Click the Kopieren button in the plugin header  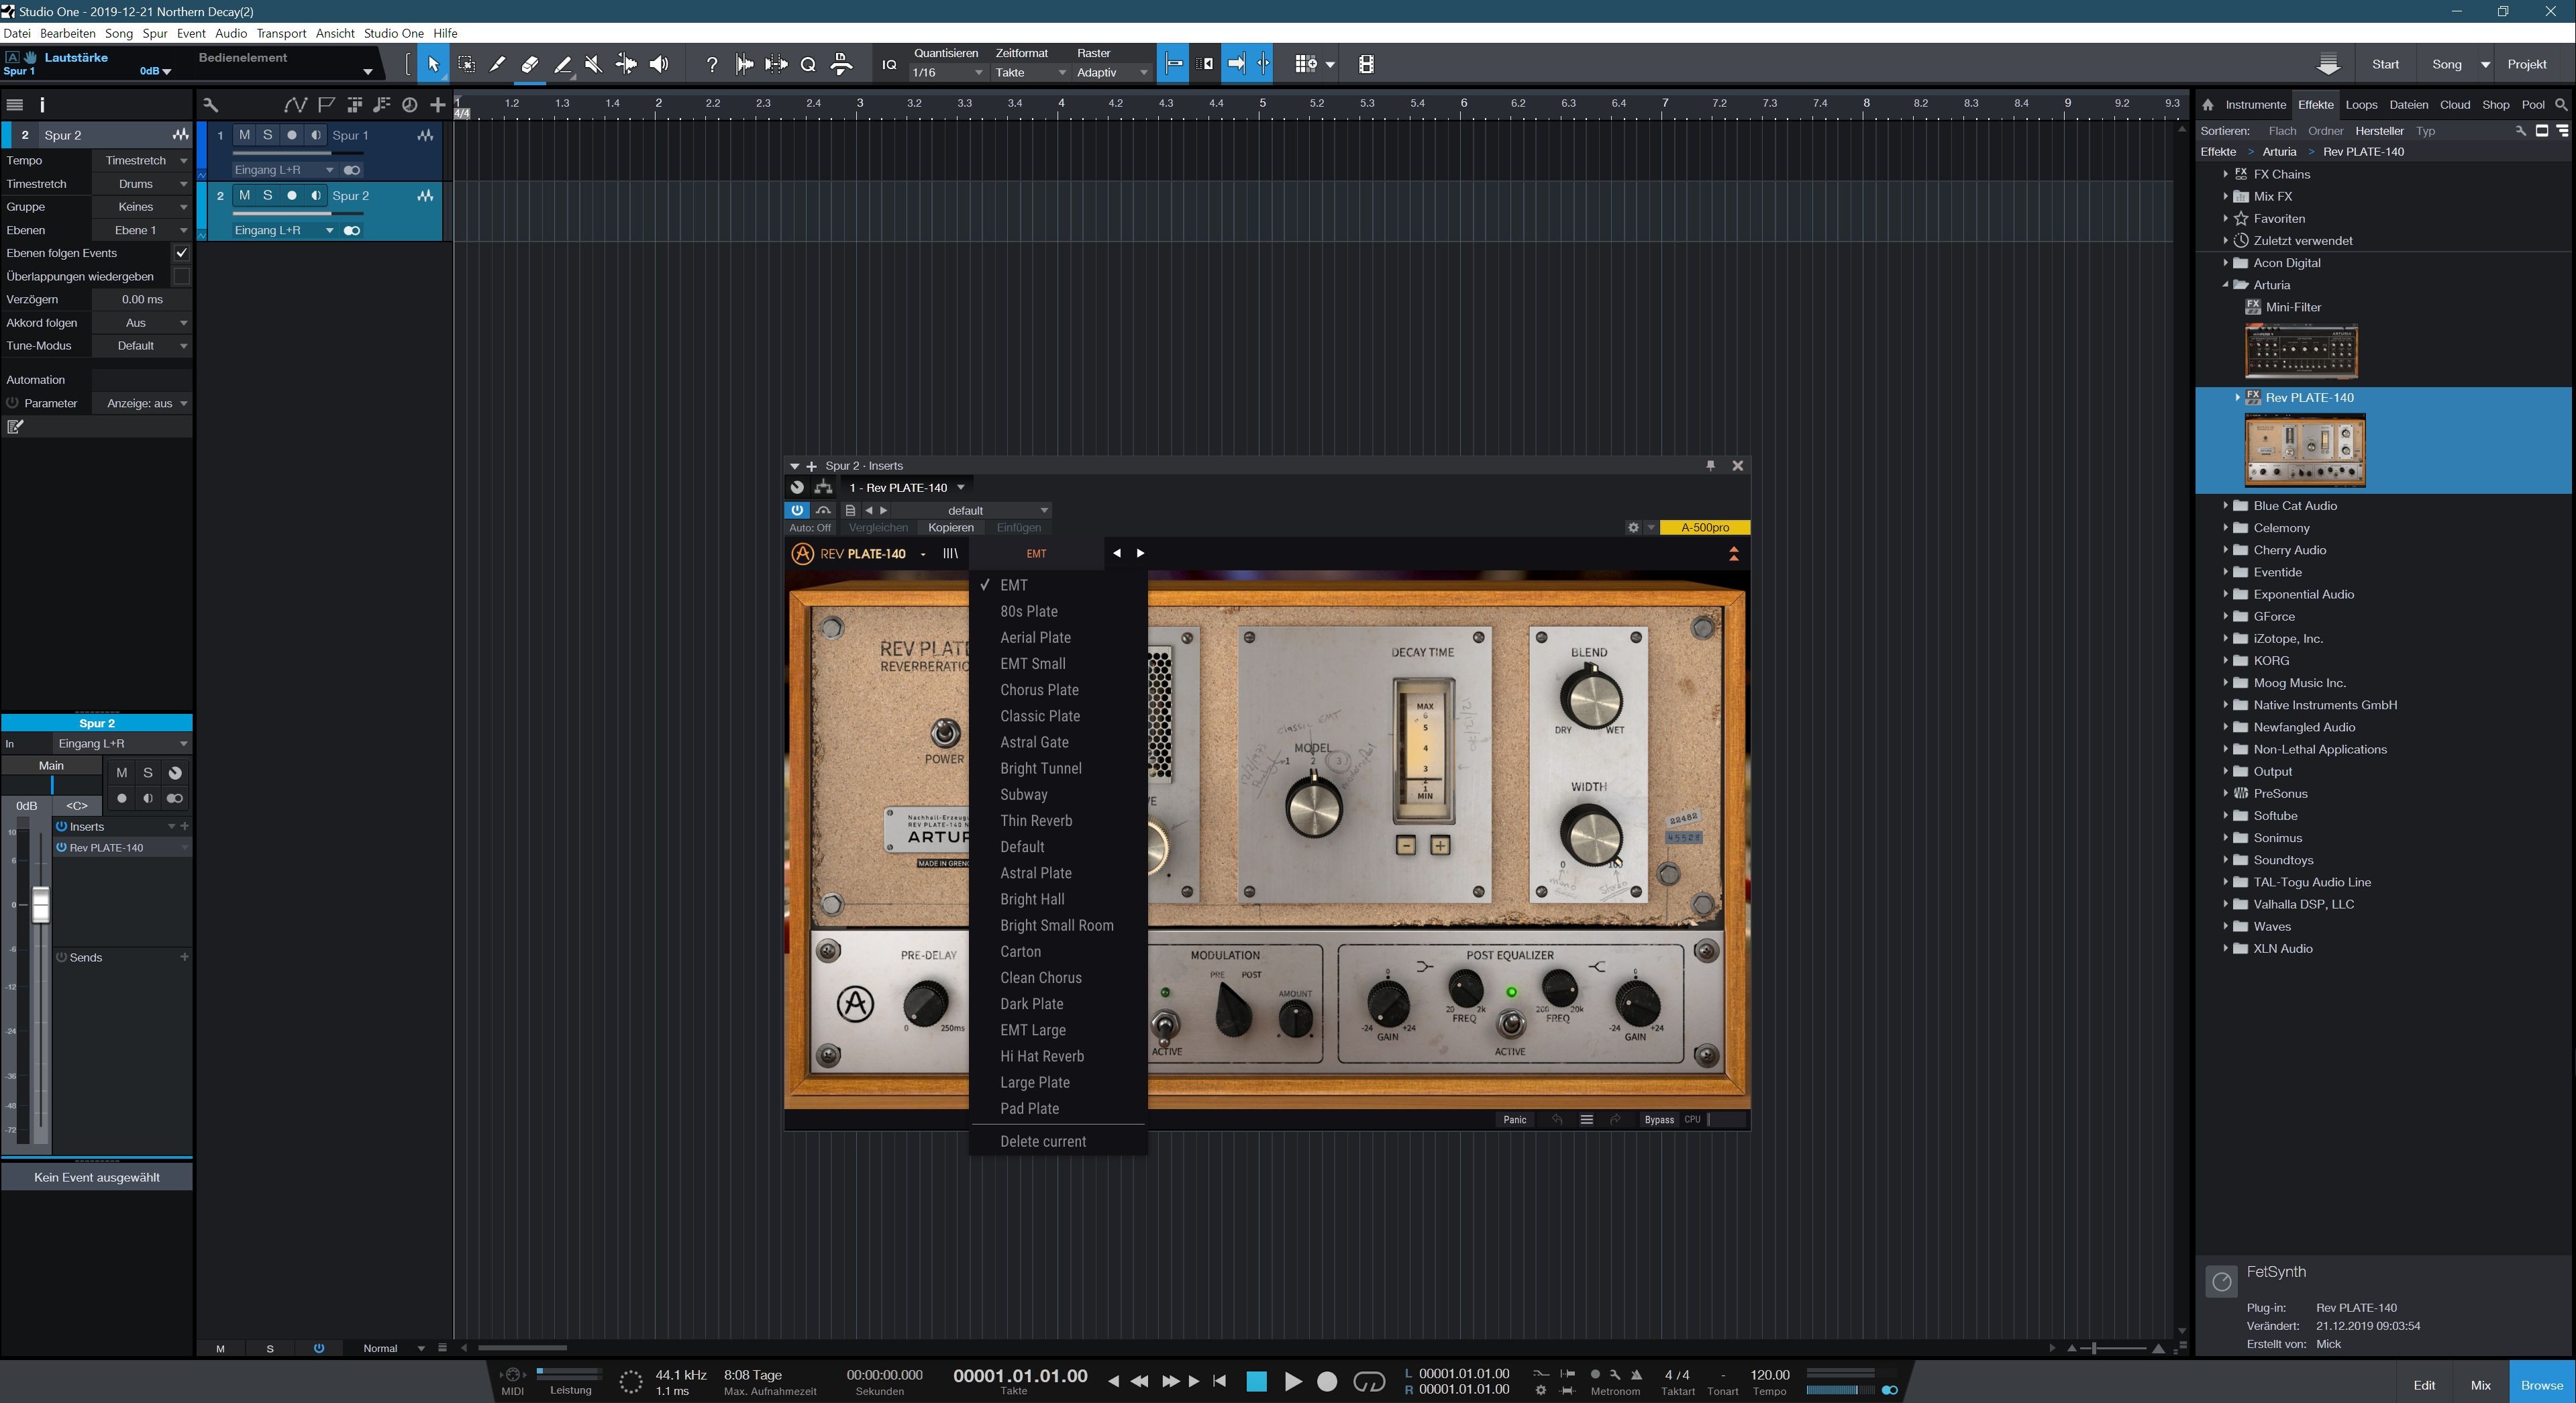[x=950, y=527]
